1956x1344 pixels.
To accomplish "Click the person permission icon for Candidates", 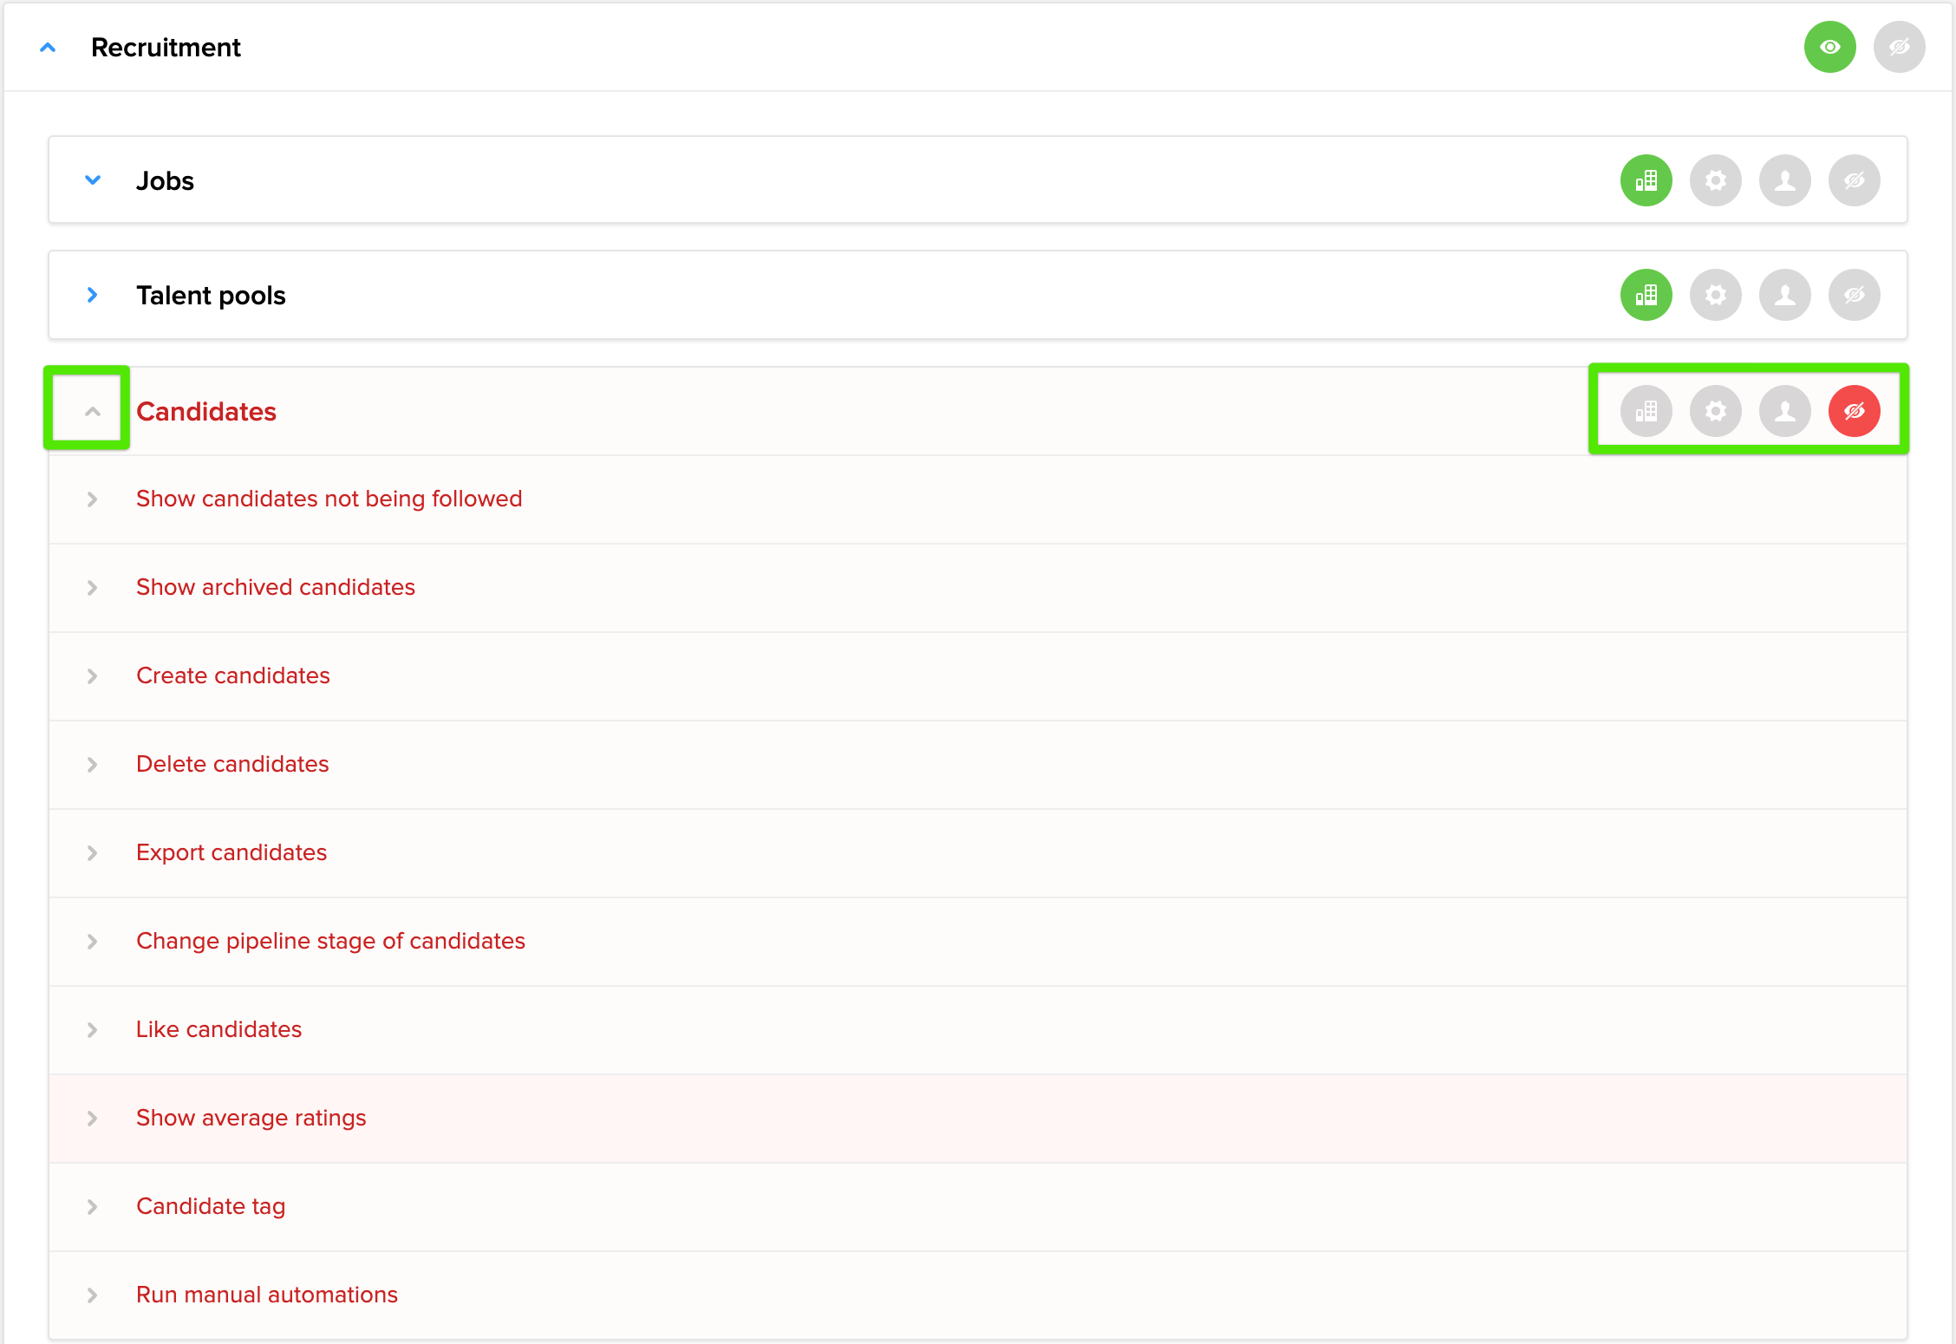I will (1784, 410).
